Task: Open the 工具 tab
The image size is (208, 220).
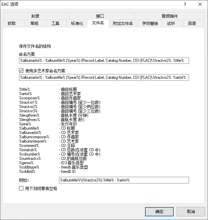Action: (x=55, y=24)
